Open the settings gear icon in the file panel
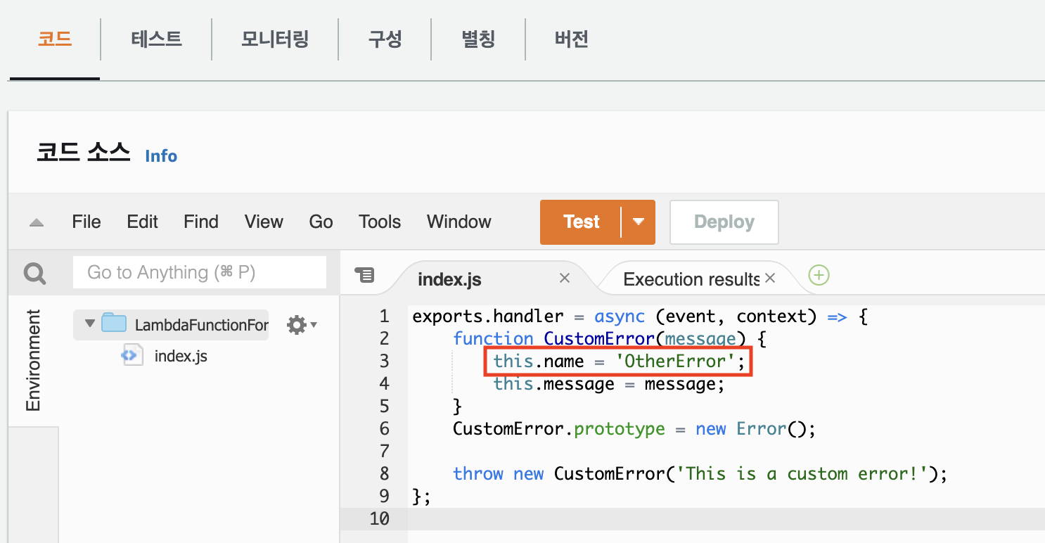The image size is (1045, 543). click(296, 324)
